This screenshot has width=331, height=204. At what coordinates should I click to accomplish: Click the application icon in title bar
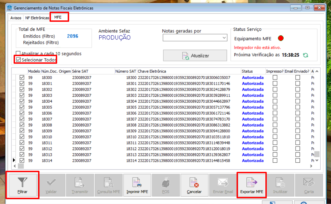click(x=10, y=8)
